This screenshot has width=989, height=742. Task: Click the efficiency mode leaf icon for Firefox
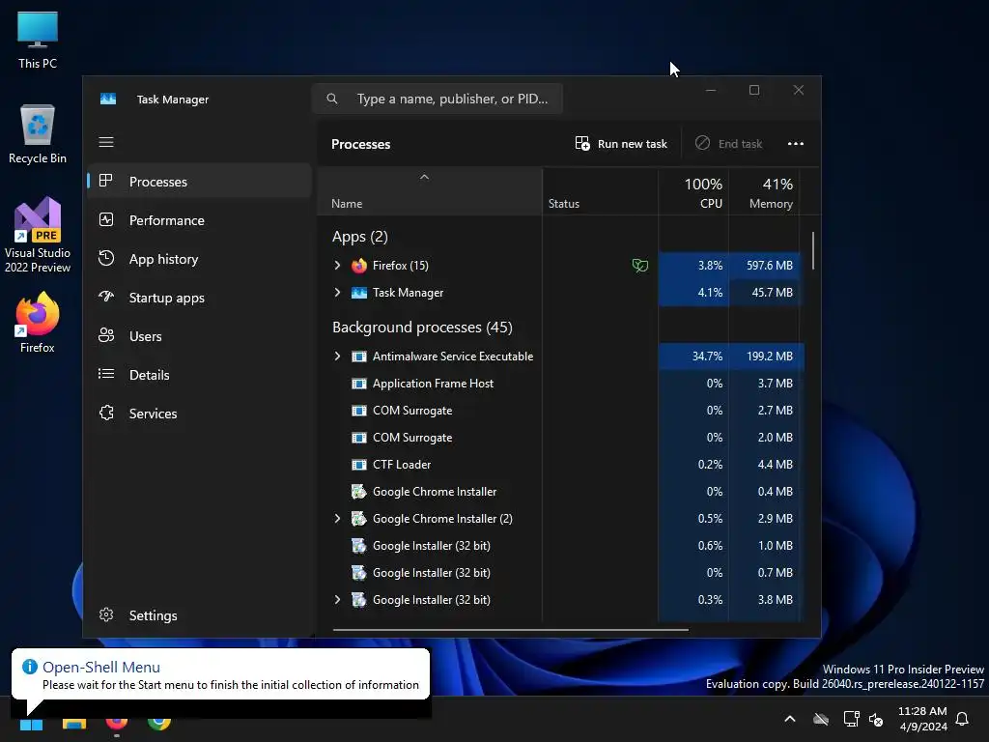coord(639,266)
